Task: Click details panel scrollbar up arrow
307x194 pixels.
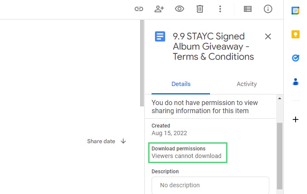Action: [279, 98]
